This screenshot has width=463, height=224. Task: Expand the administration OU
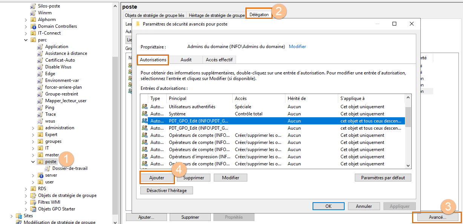[x=33, y=128]
